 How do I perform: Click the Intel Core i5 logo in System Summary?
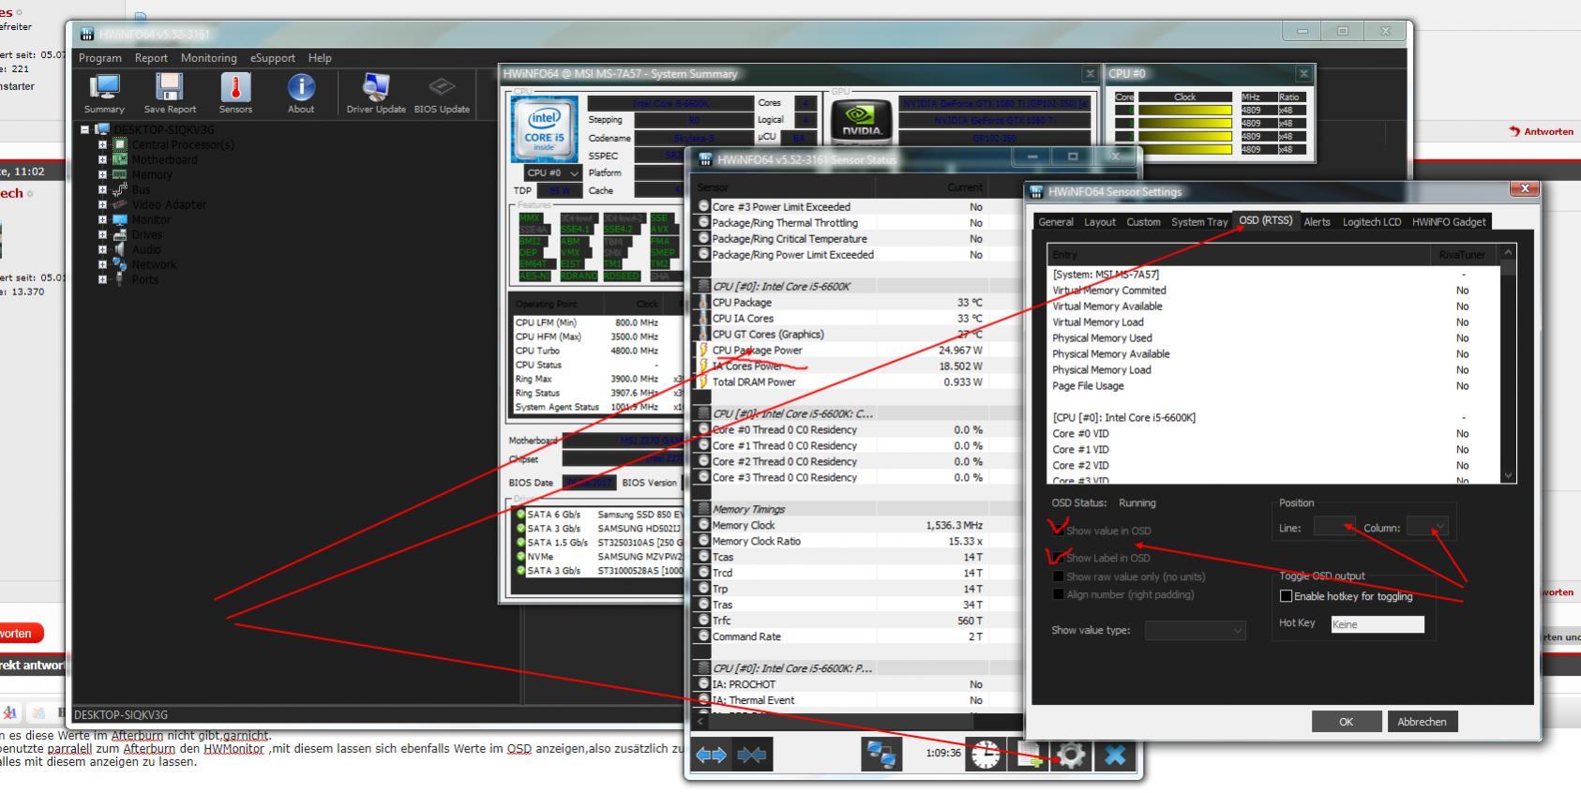[544, 129]
